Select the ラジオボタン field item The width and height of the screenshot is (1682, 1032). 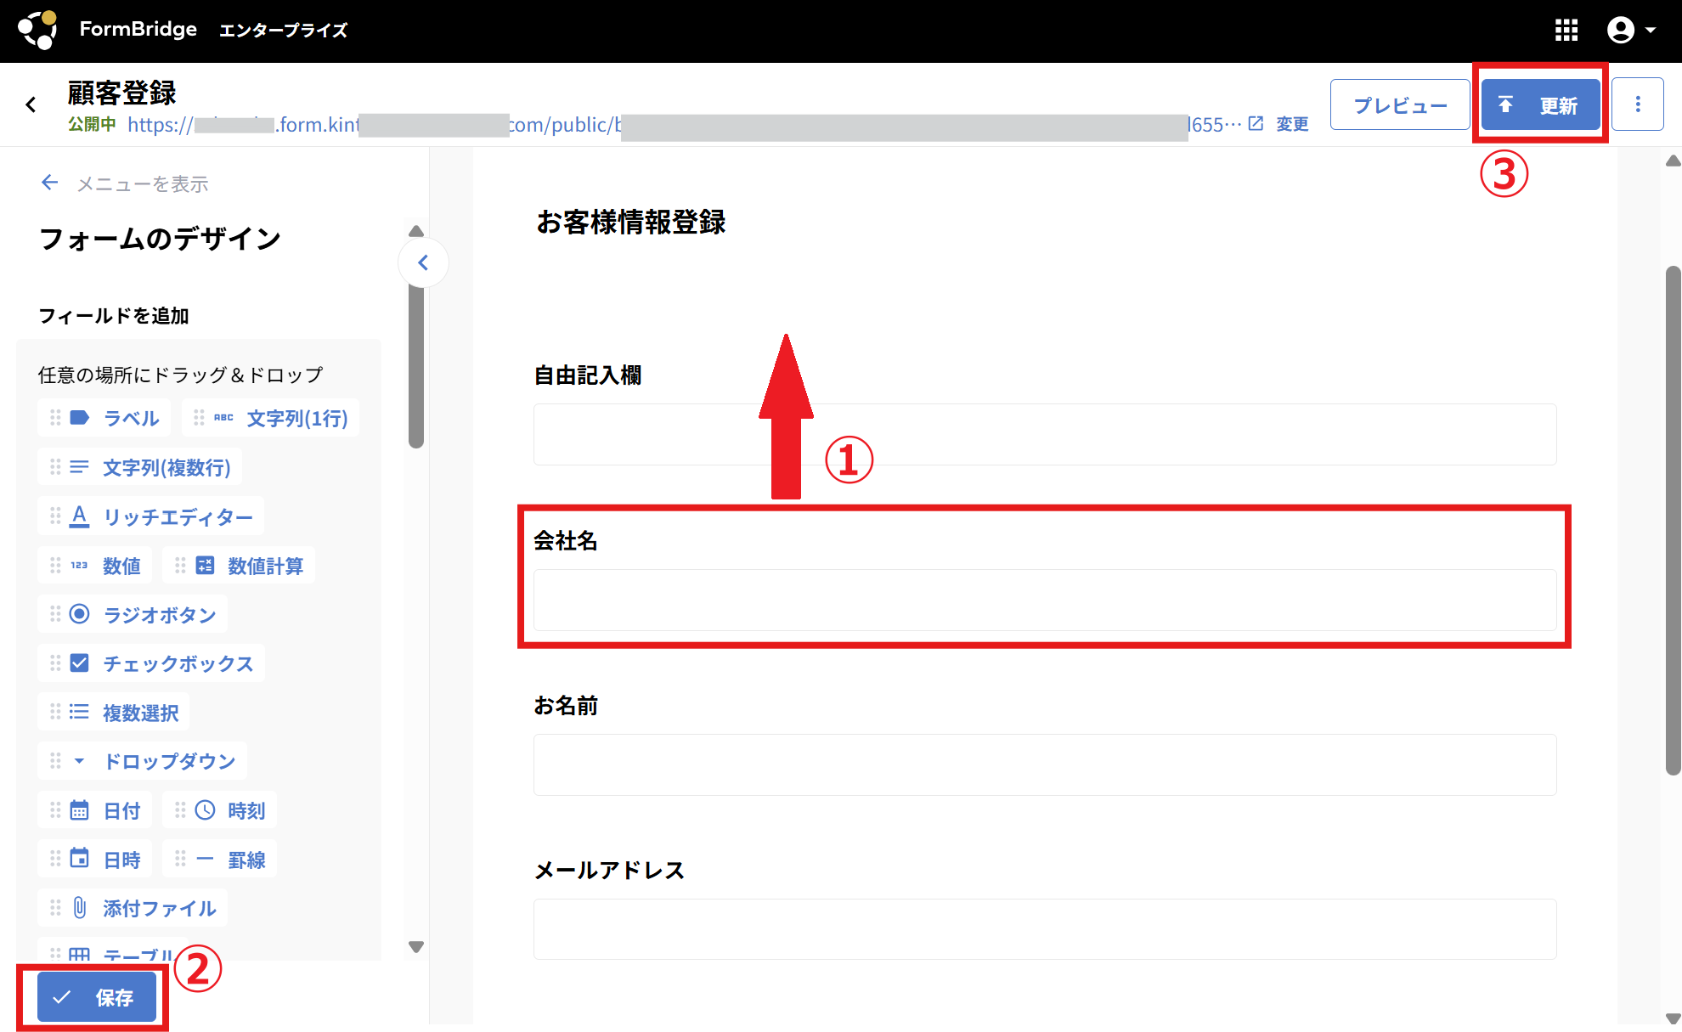[133, 614]
